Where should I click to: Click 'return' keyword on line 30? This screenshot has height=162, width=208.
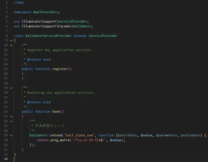(43, 140)
